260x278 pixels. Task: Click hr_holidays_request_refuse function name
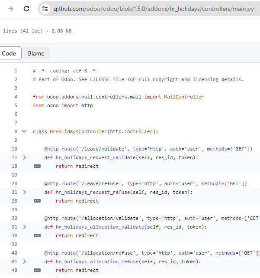pyautogui.click(x=93, y=192)
